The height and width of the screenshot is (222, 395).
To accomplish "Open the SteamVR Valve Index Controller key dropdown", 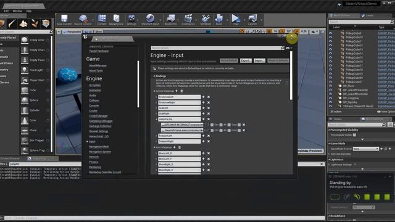I will [182, 130].
